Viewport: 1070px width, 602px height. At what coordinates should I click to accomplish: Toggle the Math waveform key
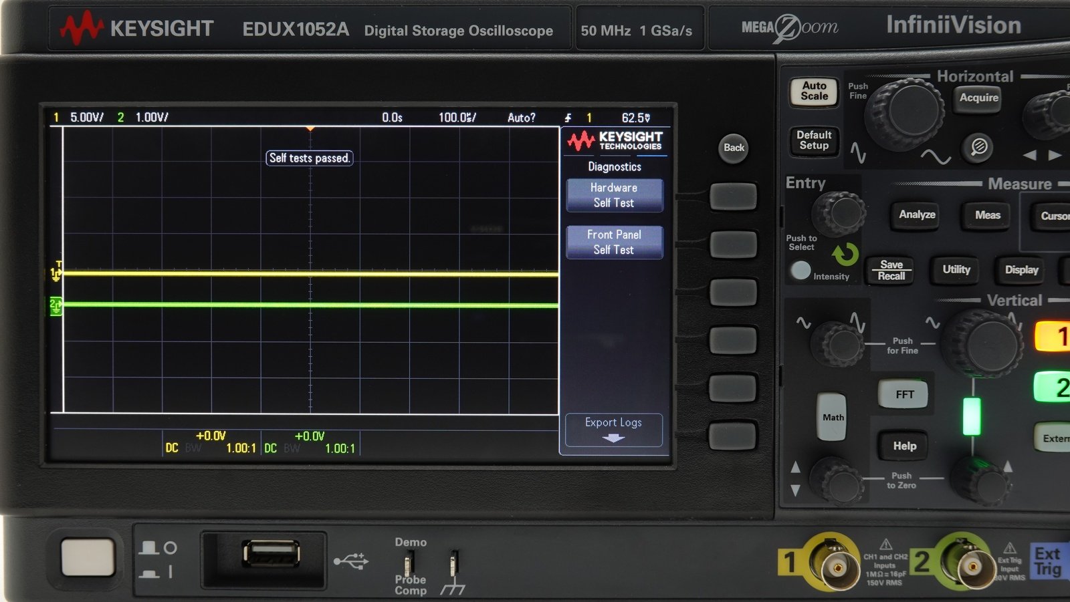point(833,417)
